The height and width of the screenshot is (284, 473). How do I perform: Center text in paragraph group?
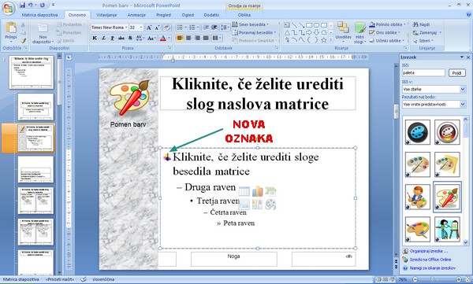188,38
